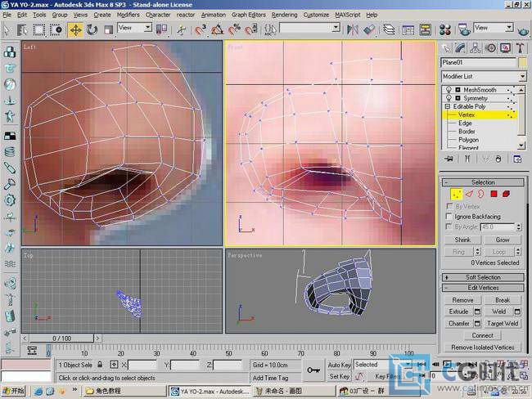This screenshot has width=532, height=399.
Task: Toggle MeshSmooth modifier lightbulb
Action: [449, 89]
